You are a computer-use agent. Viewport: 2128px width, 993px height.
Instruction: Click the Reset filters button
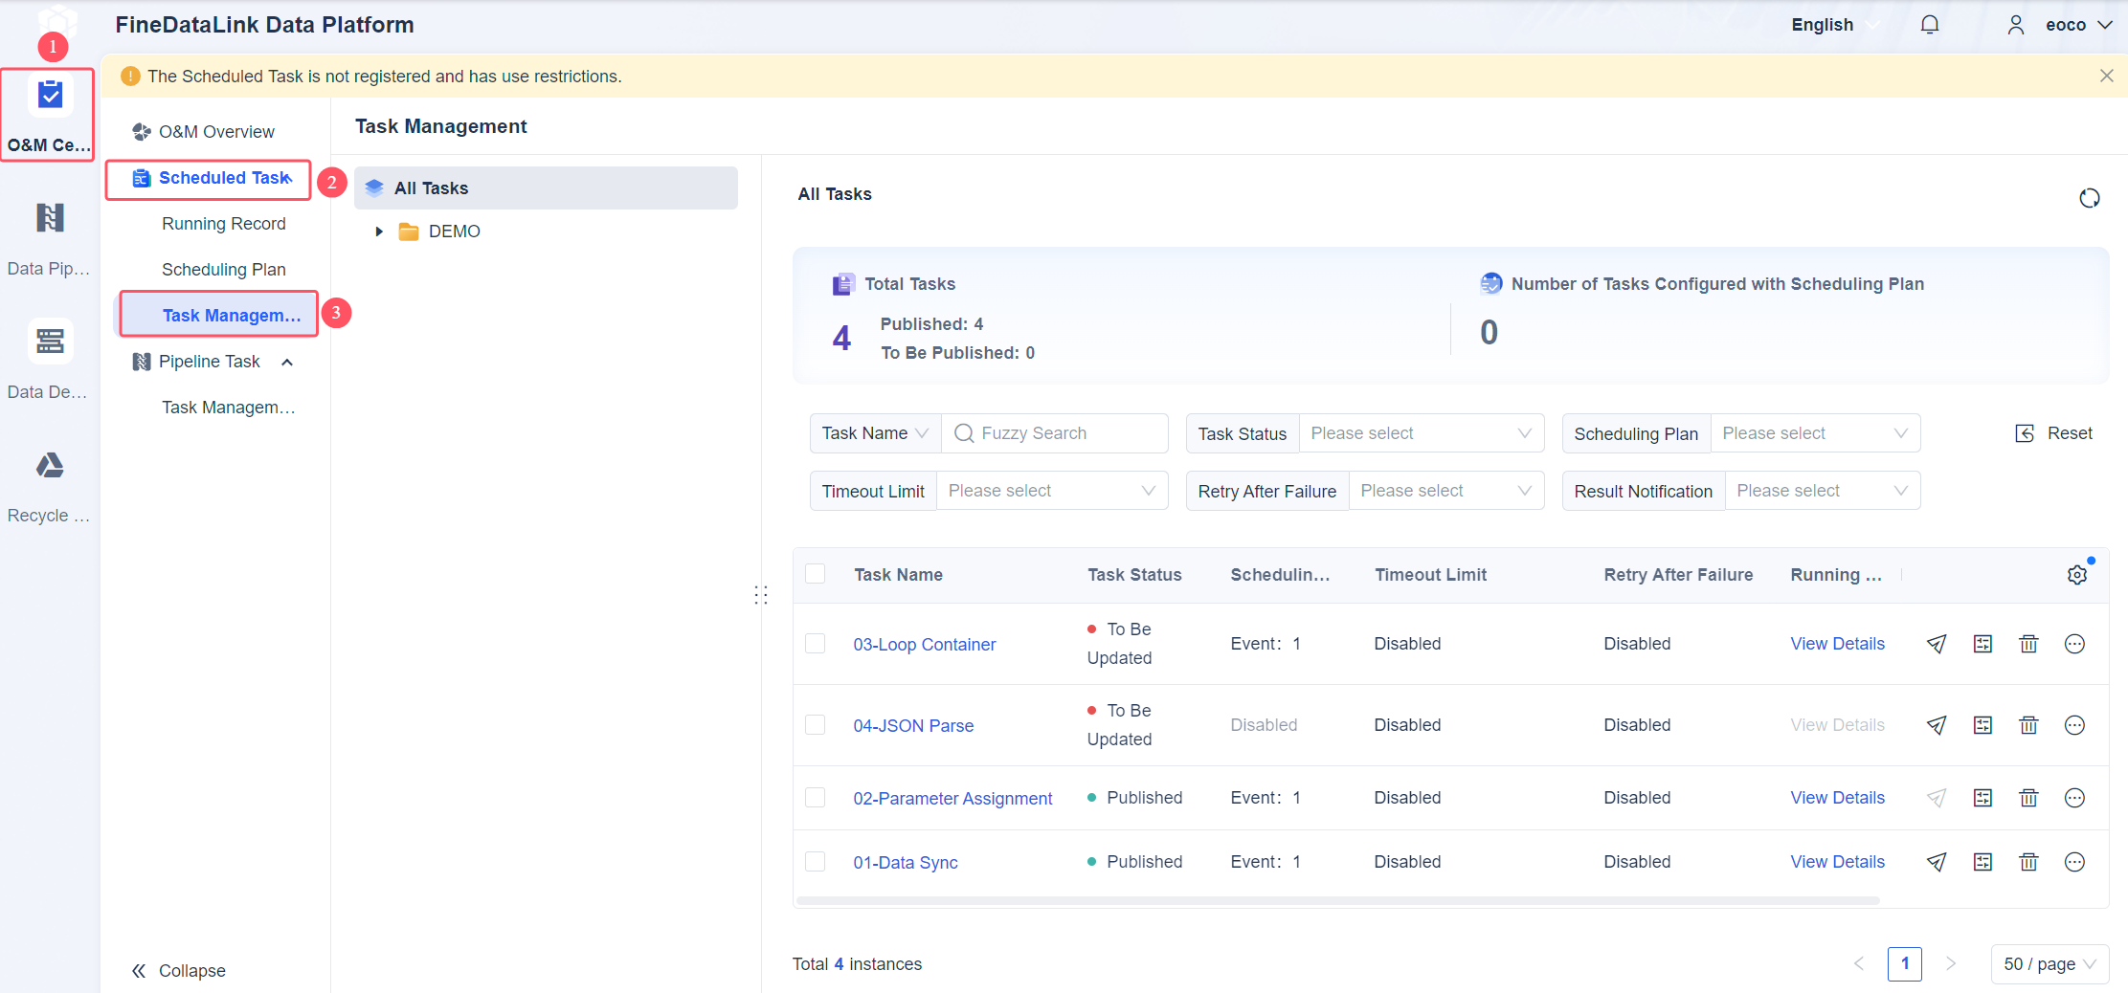tap(2054, 433)
